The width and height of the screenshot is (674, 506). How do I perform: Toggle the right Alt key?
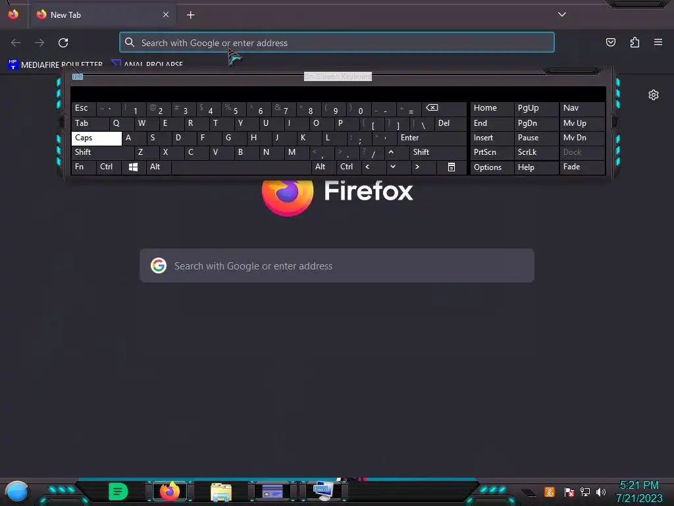click(324, 167)
